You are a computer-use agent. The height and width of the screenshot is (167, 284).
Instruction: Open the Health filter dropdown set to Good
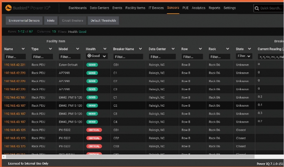(97, 56)
